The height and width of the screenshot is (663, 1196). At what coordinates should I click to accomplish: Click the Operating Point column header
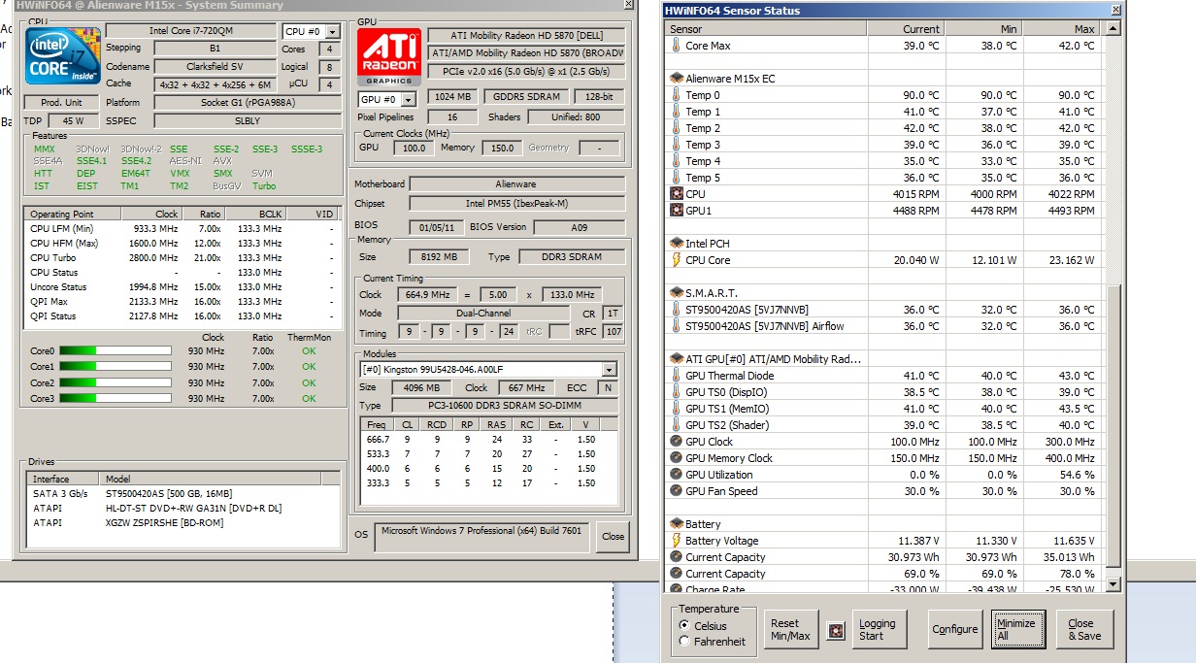(x=73, y=214)
